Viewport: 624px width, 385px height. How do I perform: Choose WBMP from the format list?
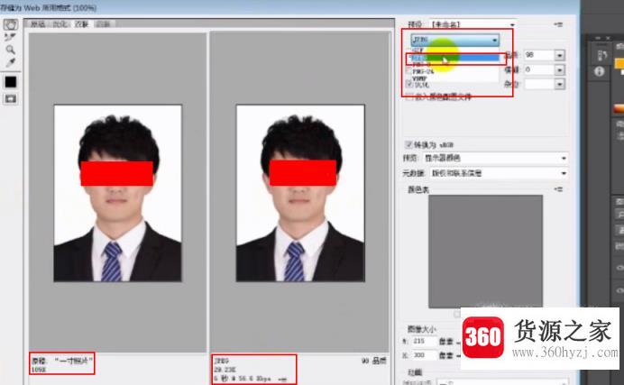point(454,78)
